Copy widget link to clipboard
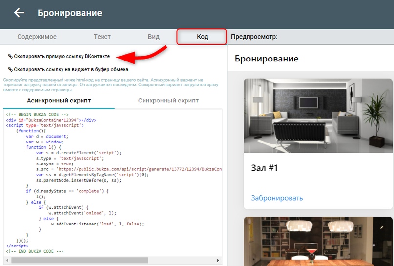Viewport: 394px width, 266px height. click(x=71, y=69)
